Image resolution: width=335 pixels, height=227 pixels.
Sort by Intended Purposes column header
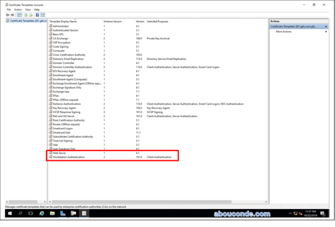[158, 22]
